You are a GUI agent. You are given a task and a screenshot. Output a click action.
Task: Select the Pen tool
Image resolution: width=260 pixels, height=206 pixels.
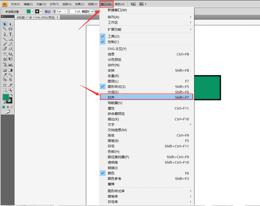point(5,34)
